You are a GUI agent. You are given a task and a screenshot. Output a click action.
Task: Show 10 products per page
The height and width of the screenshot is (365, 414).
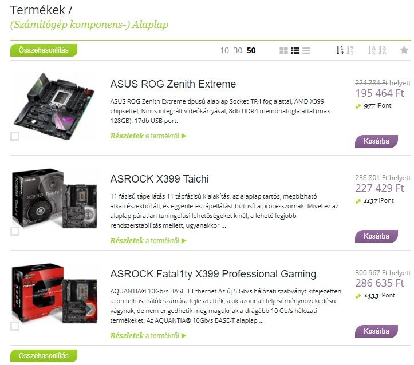point(224,50)
